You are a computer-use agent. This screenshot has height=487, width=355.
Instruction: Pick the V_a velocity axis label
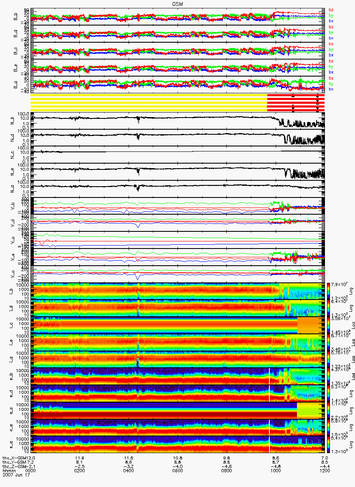13,274
